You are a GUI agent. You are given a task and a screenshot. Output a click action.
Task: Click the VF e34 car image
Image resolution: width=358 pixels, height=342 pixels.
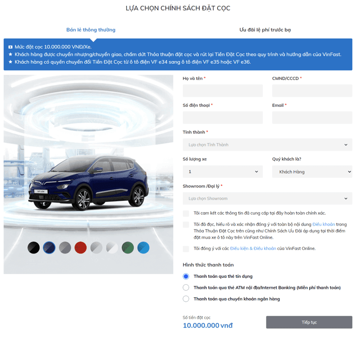click(89, 182)
